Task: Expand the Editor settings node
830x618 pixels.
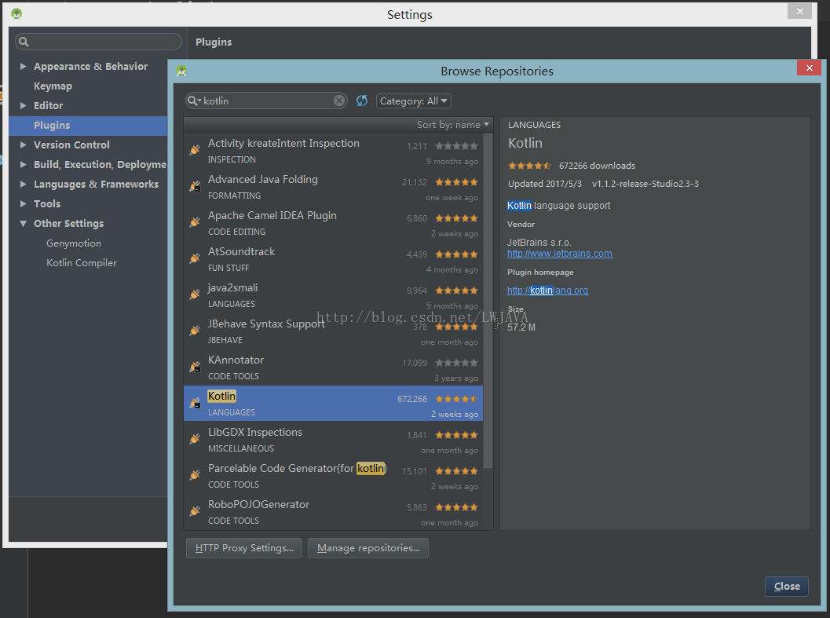Action: coord(24,105)
